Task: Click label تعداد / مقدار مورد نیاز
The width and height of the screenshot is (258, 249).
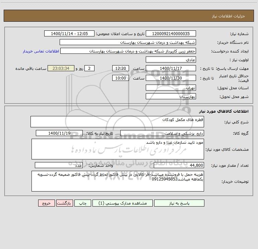Action: [230, 165]
